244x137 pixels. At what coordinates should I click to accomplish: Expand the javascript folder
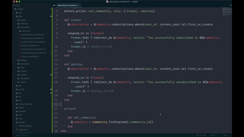coord(18,64)
